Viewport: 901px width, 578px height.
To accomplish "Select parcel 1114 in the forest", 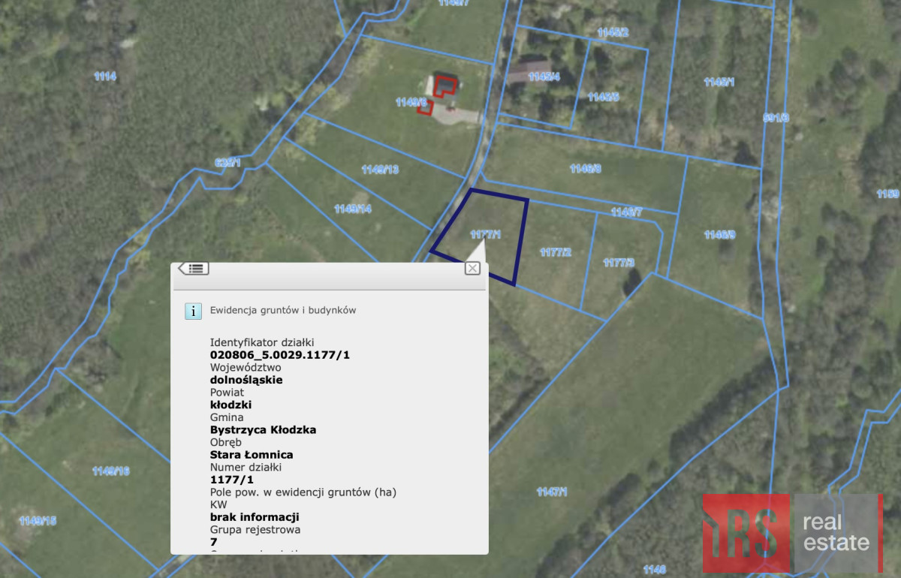I will tap(105, 76).
